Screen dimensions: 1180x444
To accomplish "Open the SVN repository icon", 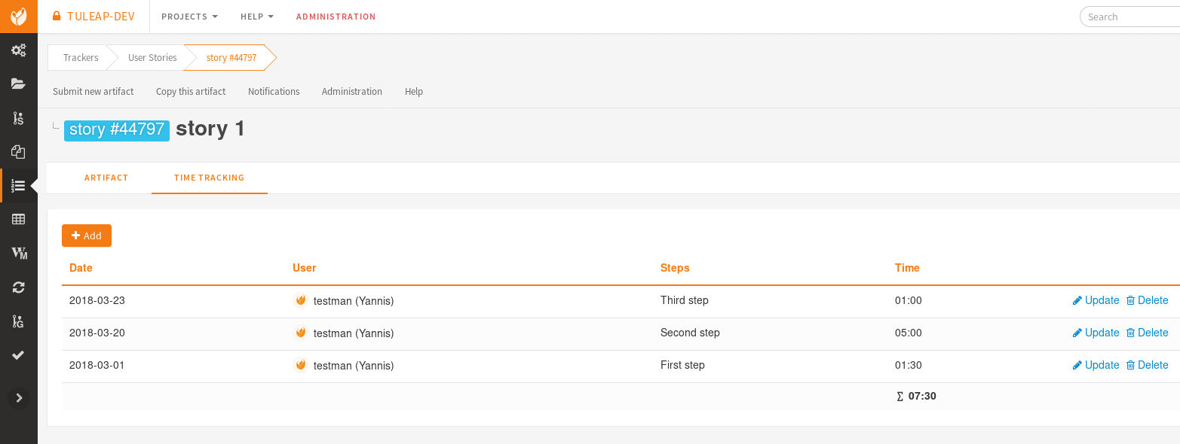I will point(19,117).
